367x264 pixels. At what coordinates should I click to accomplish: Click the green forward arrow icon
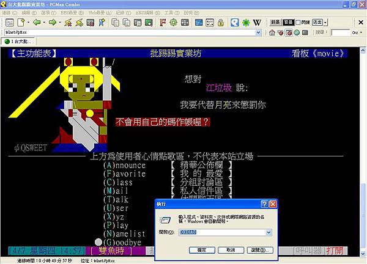click(x=53, y=23)
